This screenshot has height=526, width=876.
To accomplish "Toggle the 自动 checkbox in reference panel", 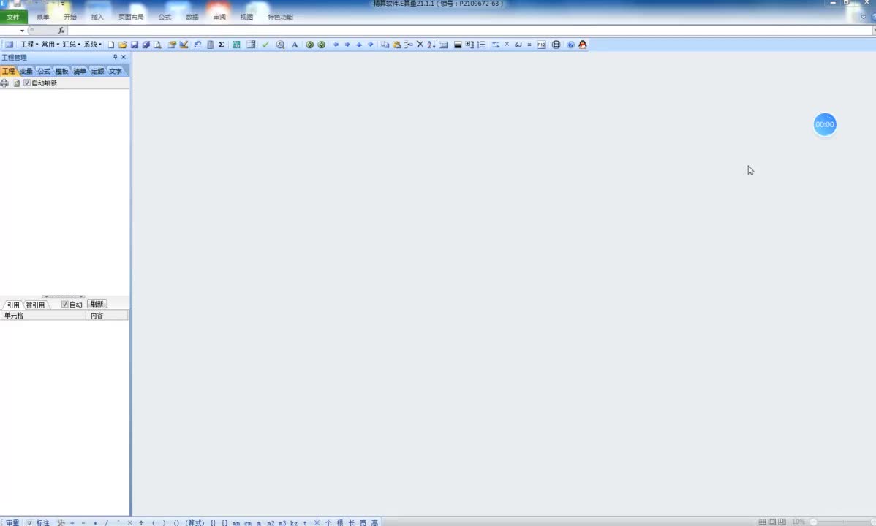I will (65, 305).
